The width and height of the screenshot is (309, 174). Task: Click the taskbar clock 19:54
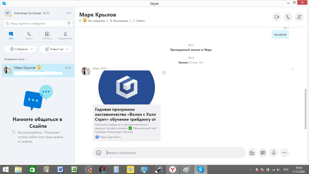299,168
